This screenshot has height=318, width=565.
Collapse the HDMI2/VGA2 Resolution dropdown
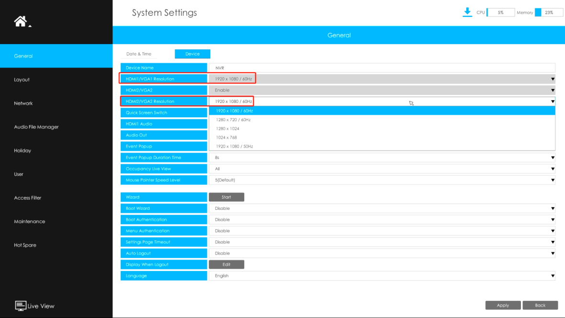382,102
